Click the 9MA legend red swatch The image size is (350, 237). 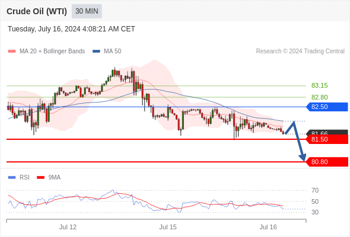tap(40, 178)
